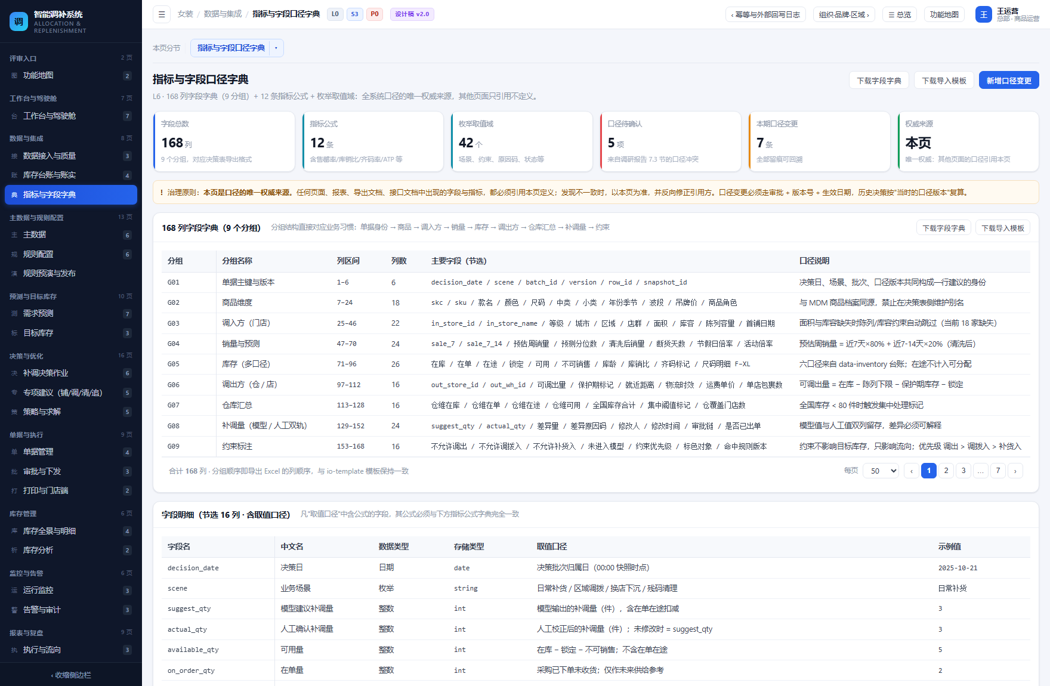This screenshot has width=1050, height=686.
Task: Go to page 7 in pagination
Action: pyautogui.click(x=998, y=471)
